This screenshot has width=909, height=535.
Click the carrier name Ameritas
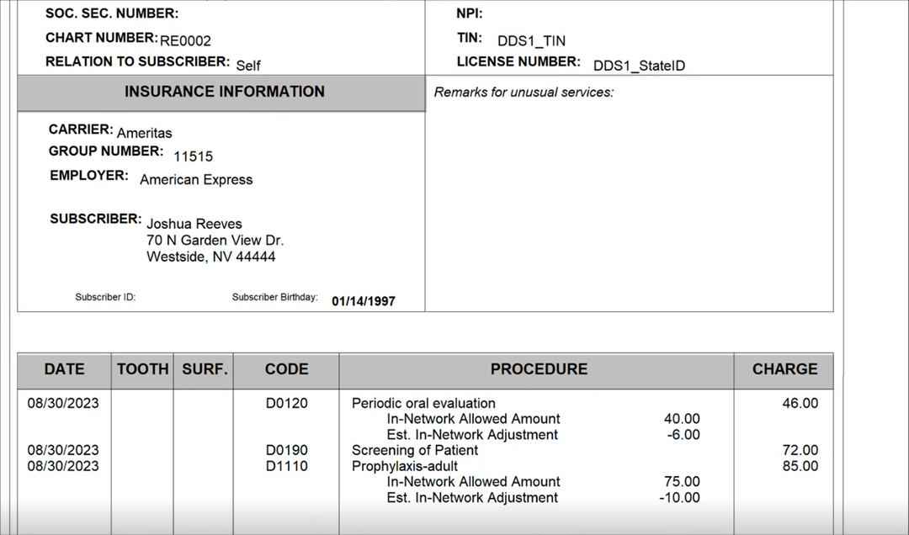[x=145, y=133]
